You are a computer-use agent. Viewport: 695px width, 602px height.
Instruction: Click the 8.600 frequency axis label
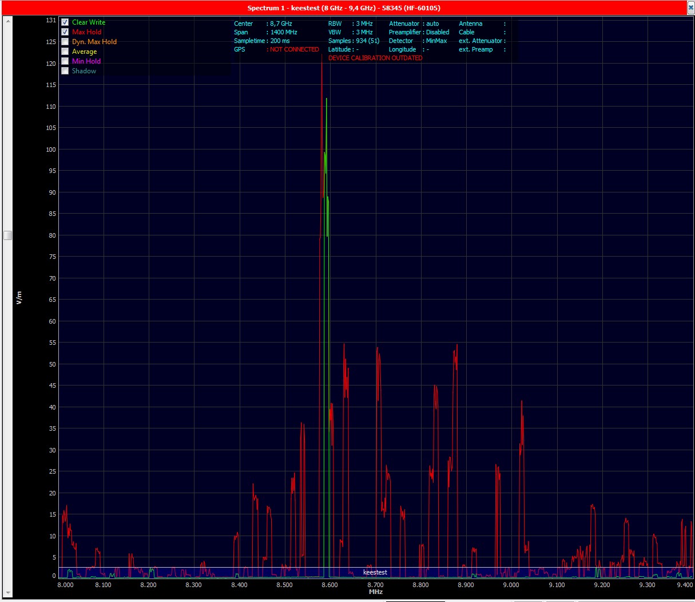point(329,585)
